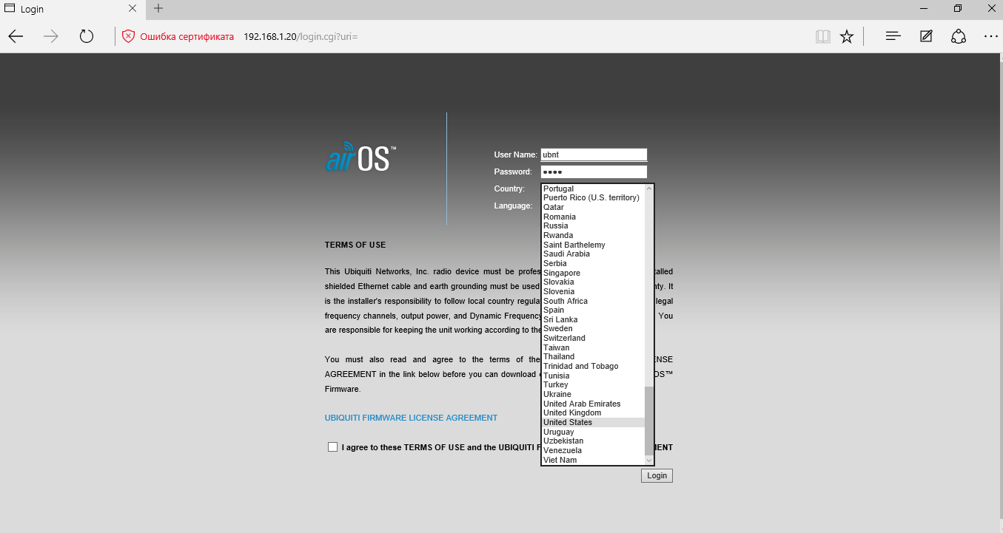Viewport: 1003px width, 533px height.
Task: Select United Arab Emirates option
Action: click(x=593, y=404)
